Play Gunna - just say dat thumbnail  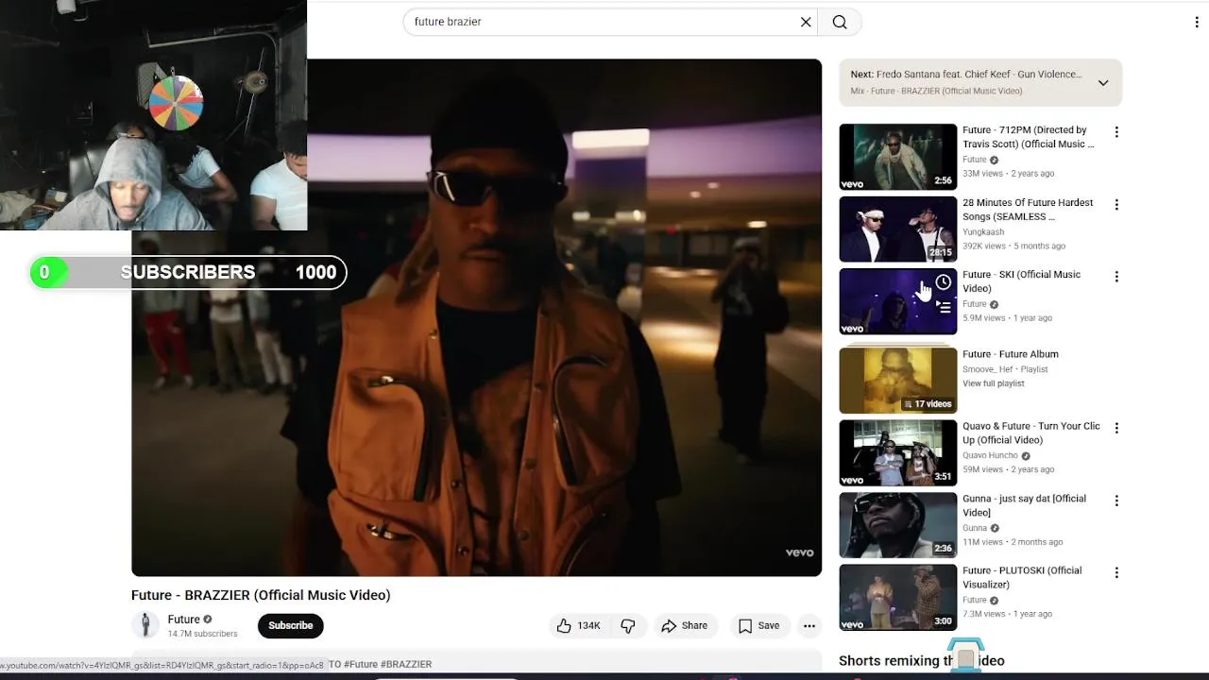tap(897, 524)
